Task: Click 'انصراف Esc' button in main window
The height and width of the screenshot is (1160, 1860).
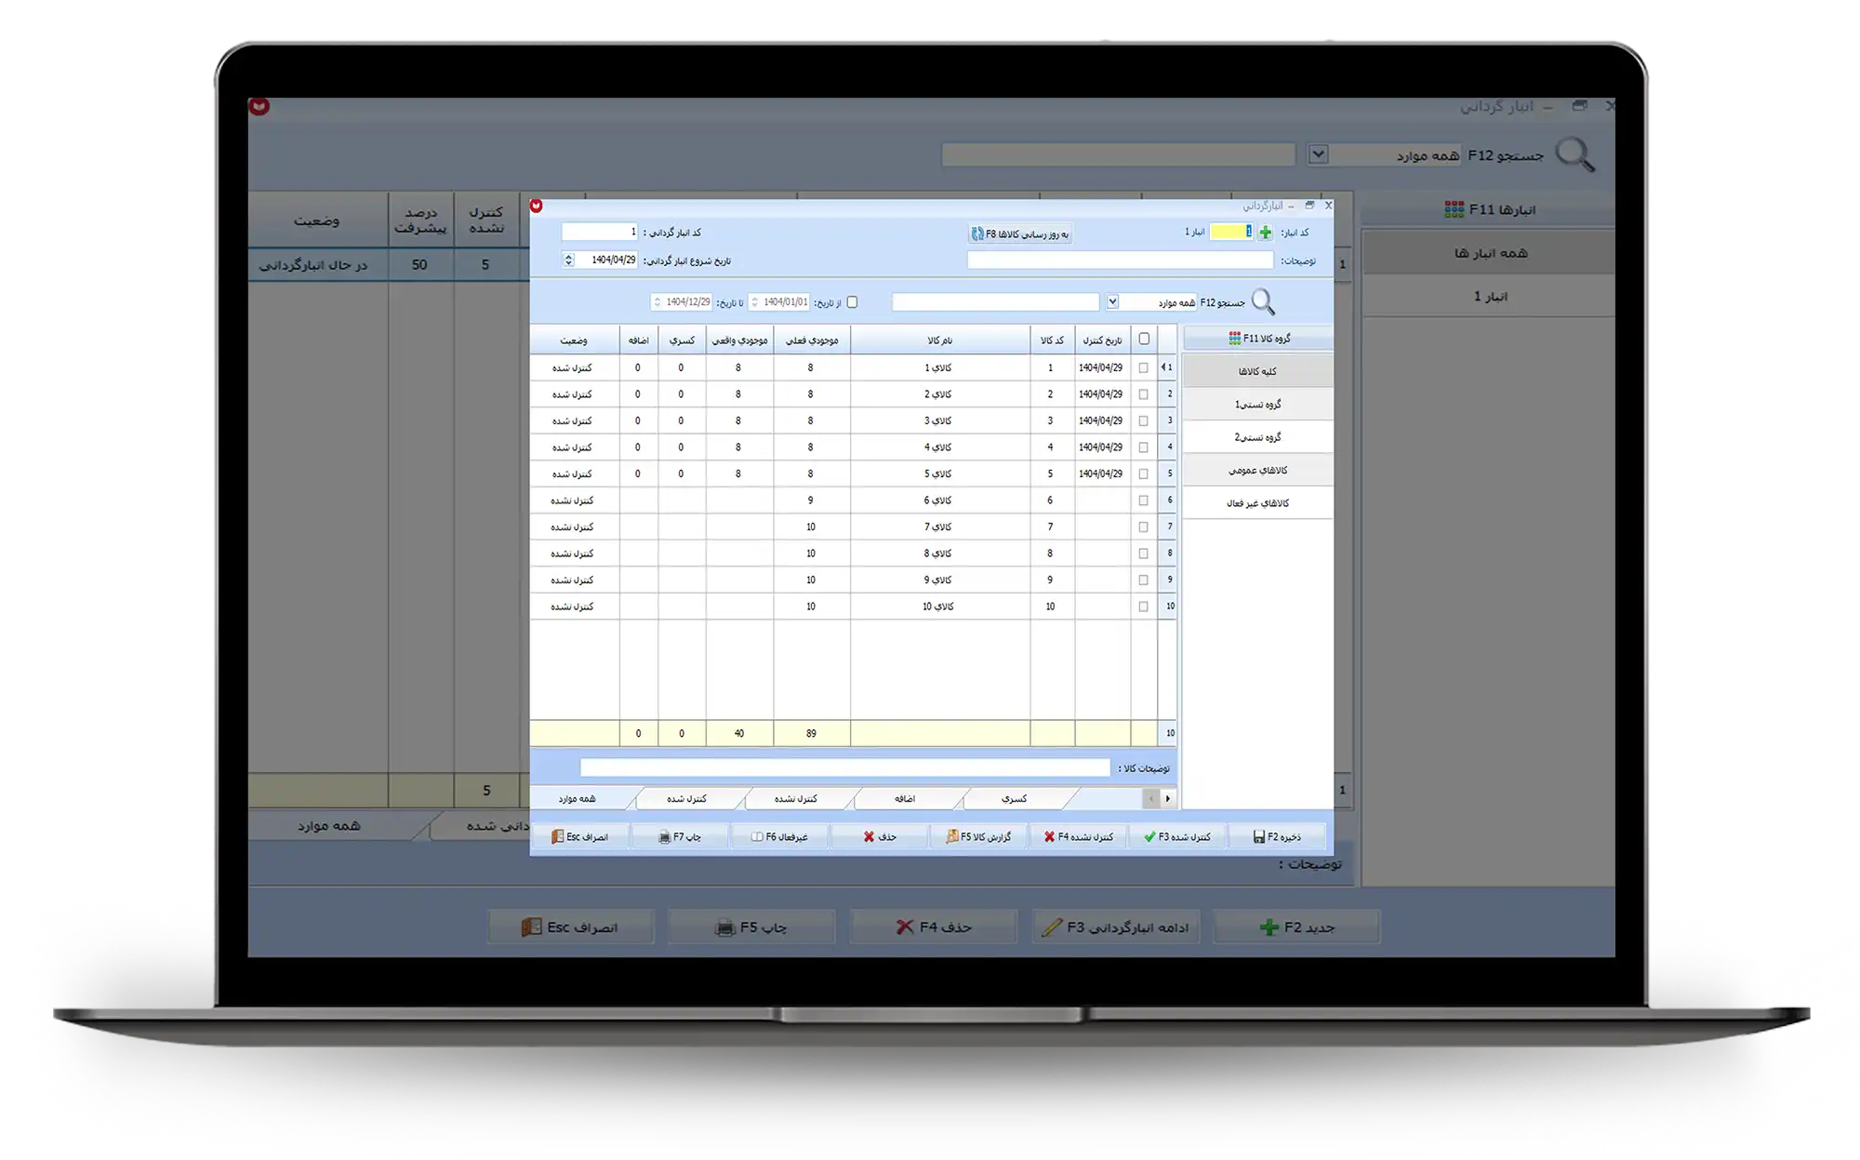Action: 571,927
